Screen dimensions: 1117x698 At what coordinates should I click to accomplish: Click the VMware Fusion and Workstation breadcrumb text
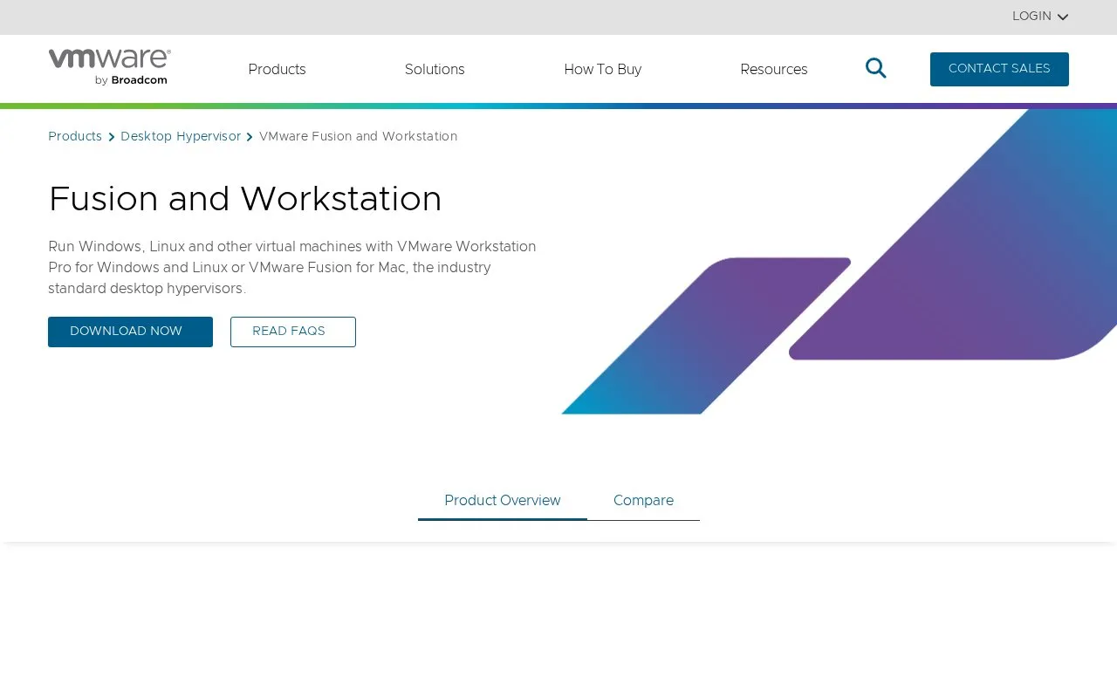coord(358,137)
